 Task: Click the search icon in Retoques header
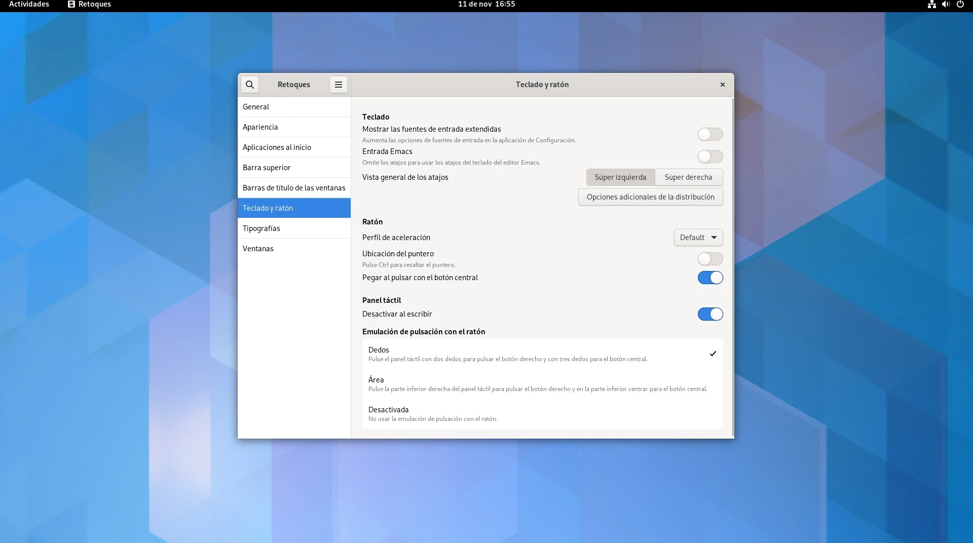[x=249, y=85]
